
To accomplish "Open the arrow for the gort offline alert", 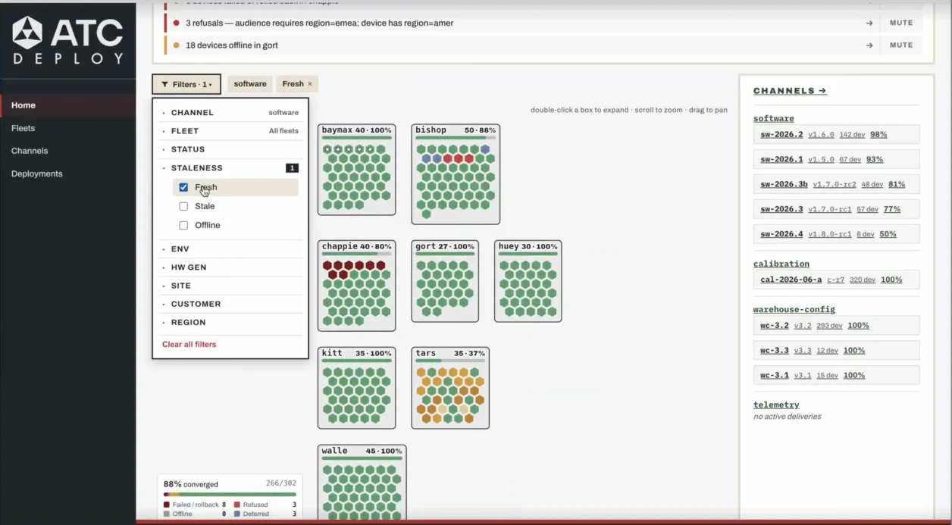I will [869, 45].
